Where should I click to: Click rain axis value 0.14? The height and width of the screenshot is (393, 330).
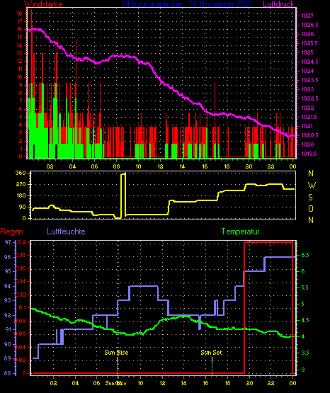point(21,281)
